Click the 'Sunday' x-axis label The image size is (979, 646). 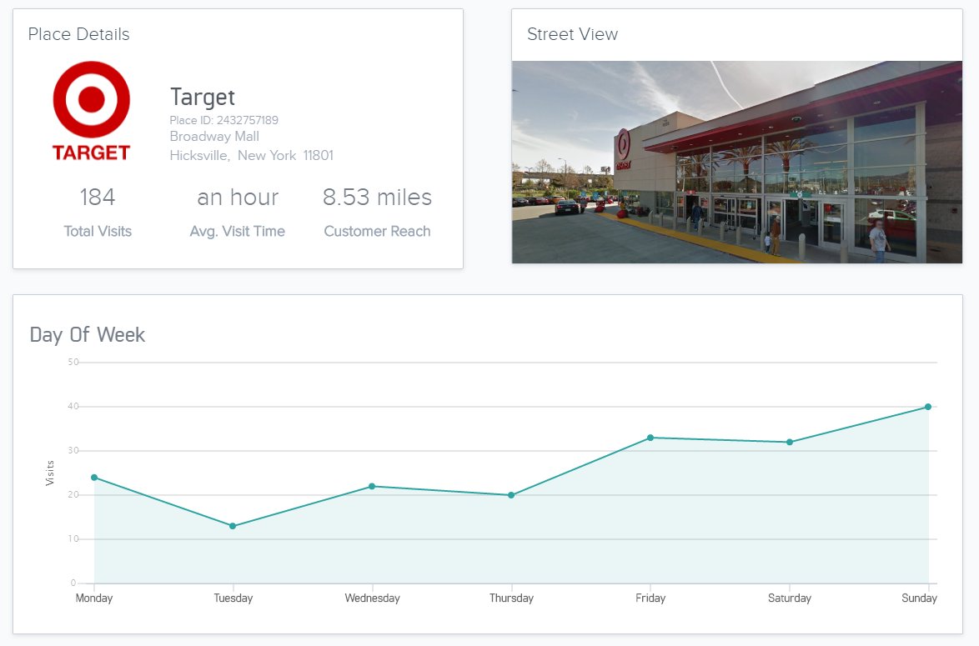[x=919, y=598]
